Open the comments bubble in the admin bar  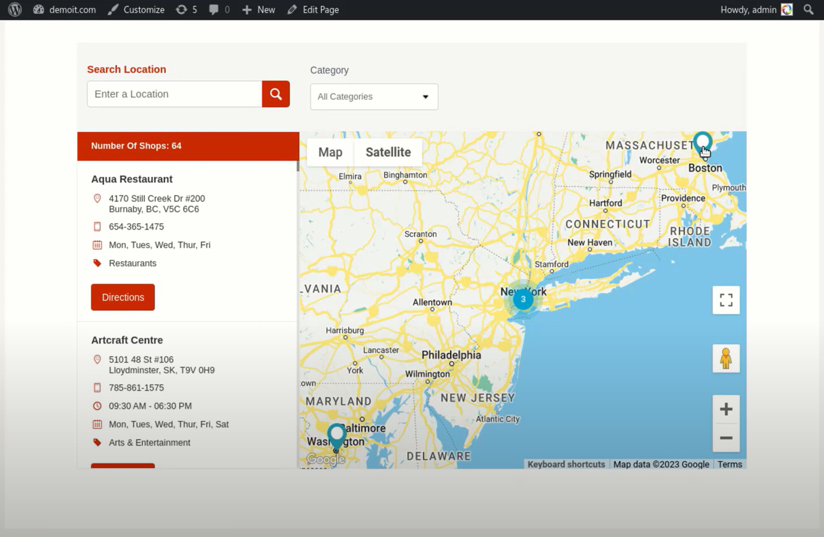pos(215,9)
